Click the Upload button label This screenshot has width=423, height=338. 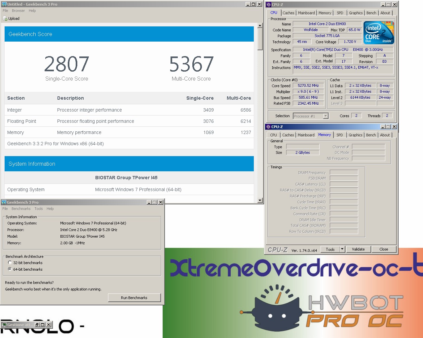tap(14, 19)
